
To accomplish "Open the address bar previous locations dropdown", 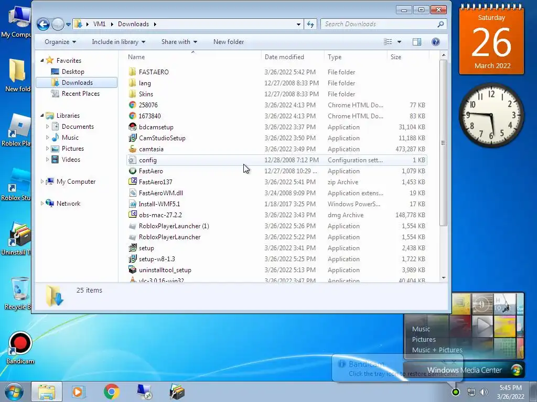I will (x=298, y=24).
